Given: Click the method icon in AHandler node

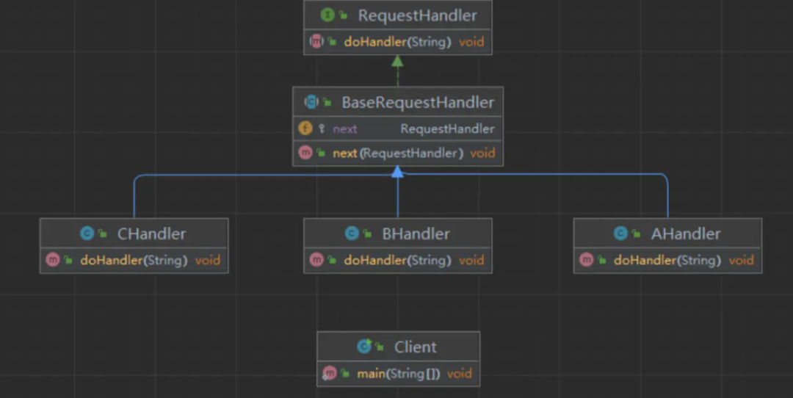Looking at the screenshot, I should (586, 259).
